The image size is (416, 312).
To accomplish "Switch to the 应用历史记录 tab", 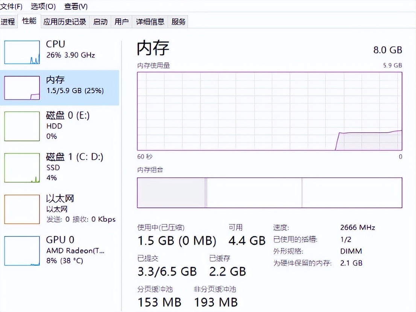I will point(65,22).
